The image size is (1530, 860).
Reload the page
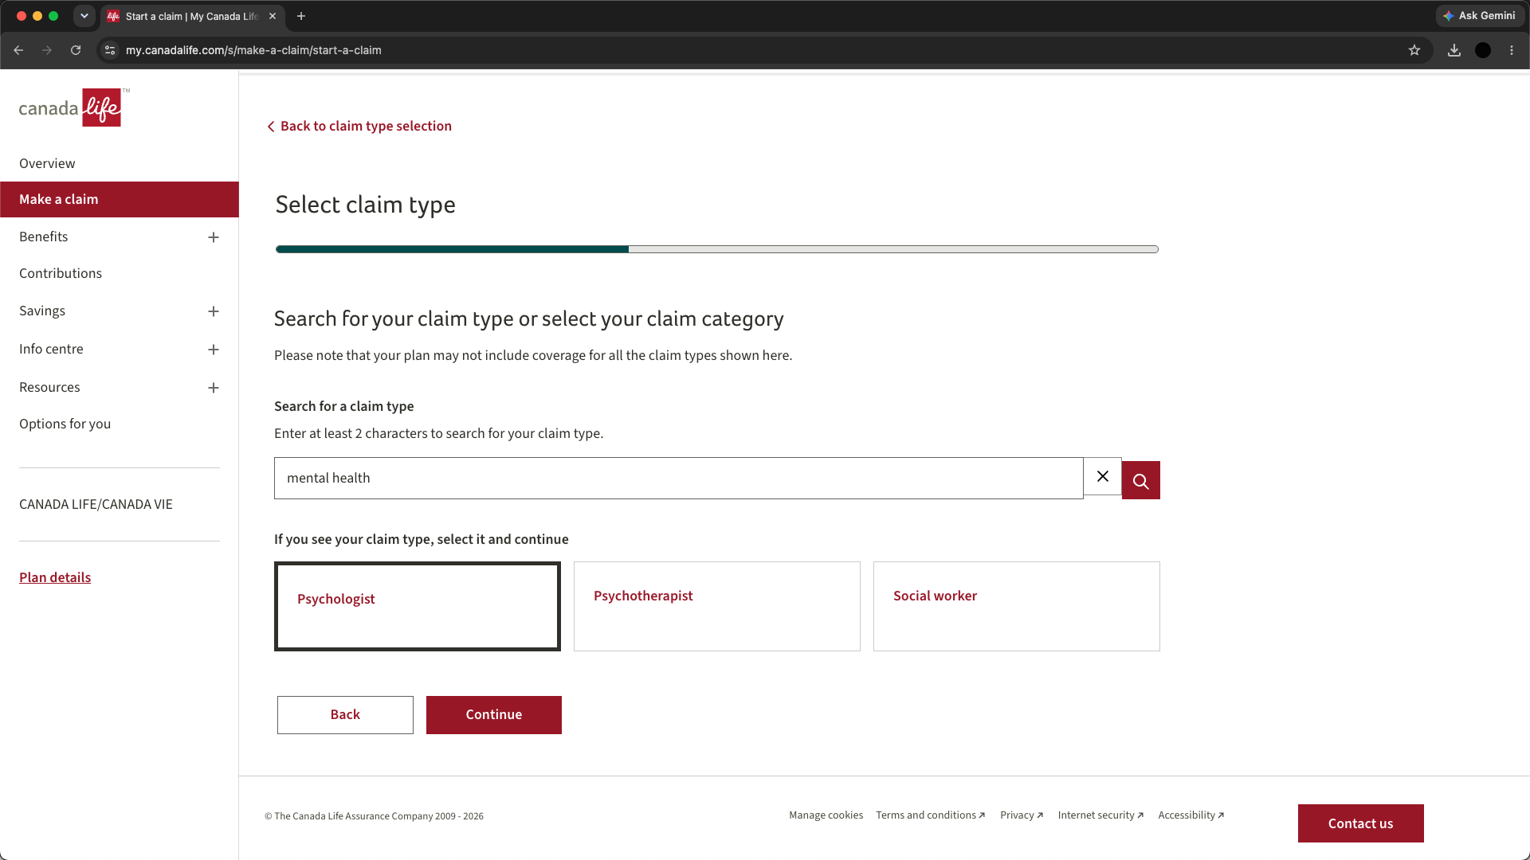point(76,50)
